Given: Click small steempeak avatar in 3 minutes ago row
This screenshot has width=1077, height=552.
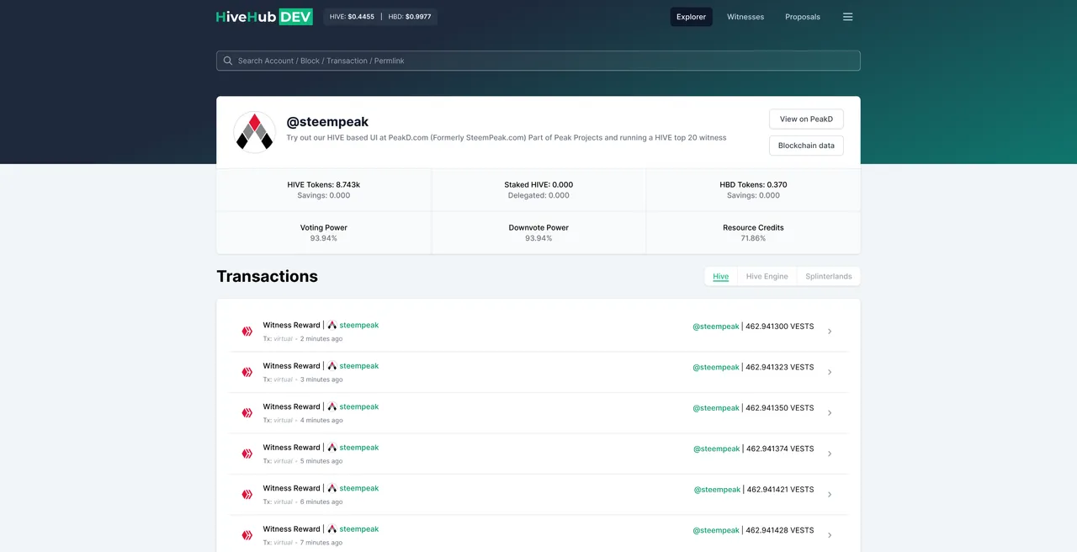Looking at the screenshot, I should click(332, 366).
